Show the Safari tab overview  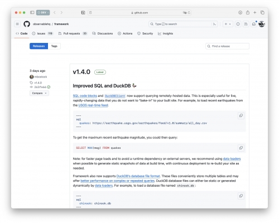(x=262, y=12)
